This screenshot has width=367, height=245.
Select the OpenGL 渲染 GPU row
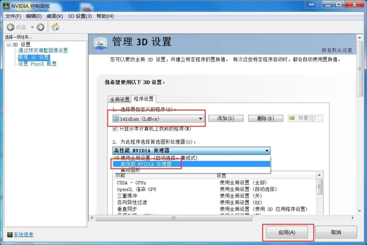pyautogui.click(x=214, y=189)
